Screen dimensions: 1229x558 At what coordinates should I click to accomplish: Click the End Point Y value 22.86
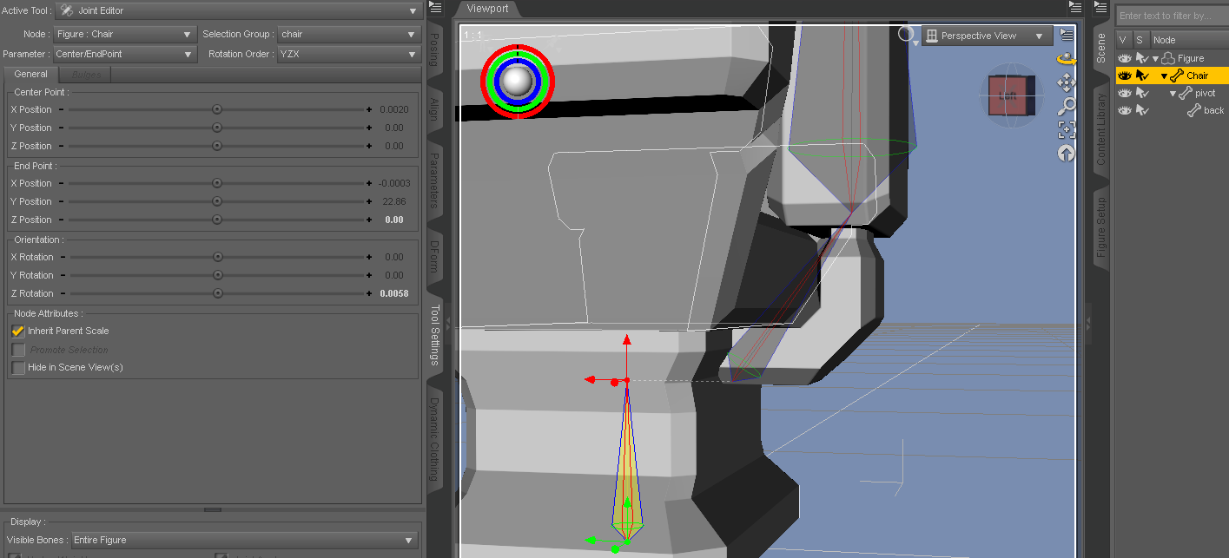(394, 201)
